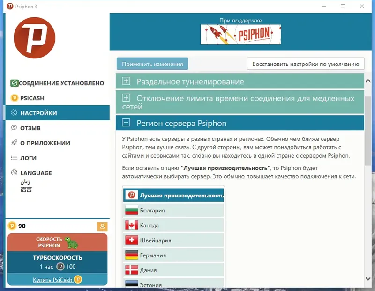Click the Купить PsiCash link
375x291 pixels.
pos(53,279)
